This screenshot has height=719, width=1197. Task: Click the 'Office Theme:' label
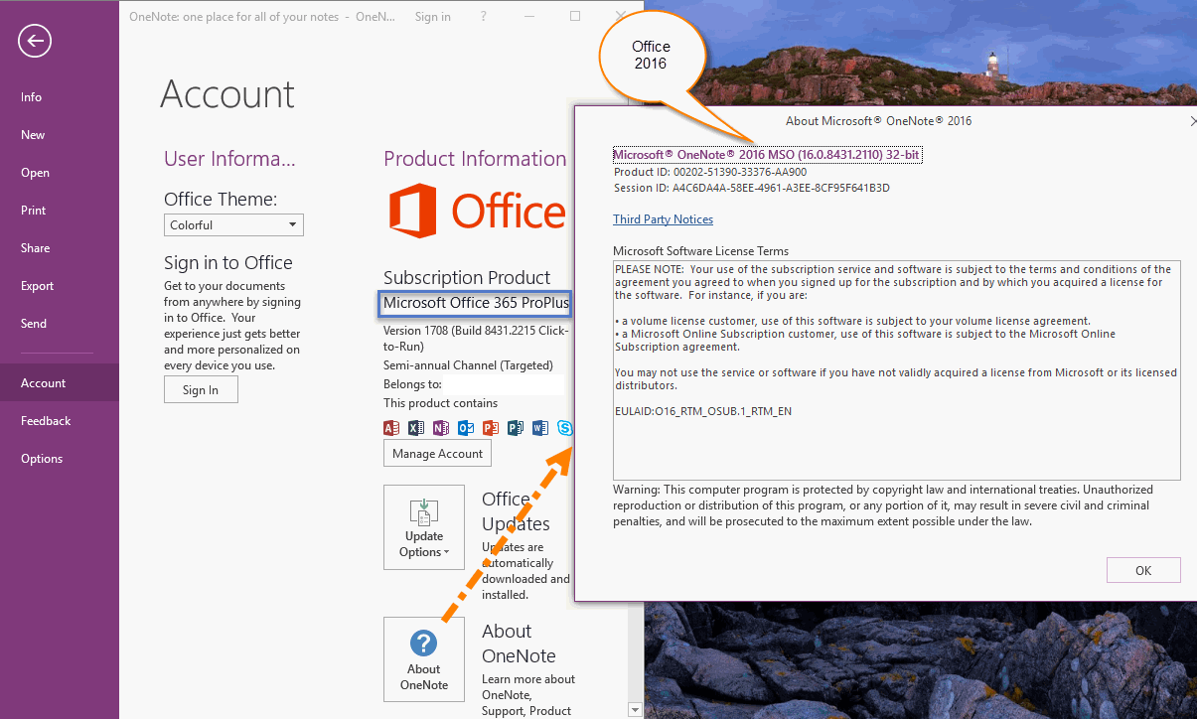tap(221, 200)
